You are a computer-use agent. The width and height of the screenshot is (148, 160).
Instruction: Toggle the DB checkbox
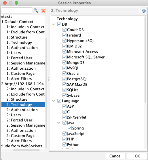59,24
